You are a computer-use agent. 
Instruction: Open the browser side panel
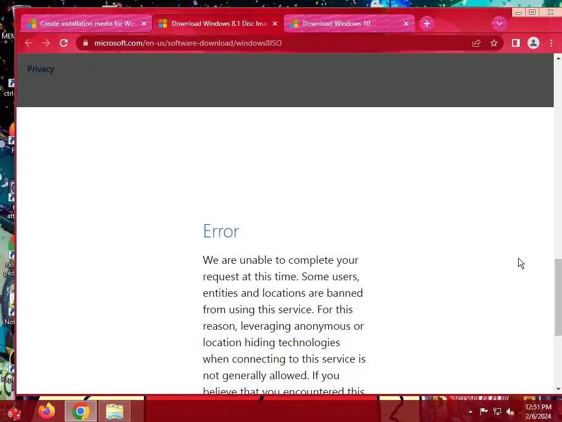coord(516,43)
